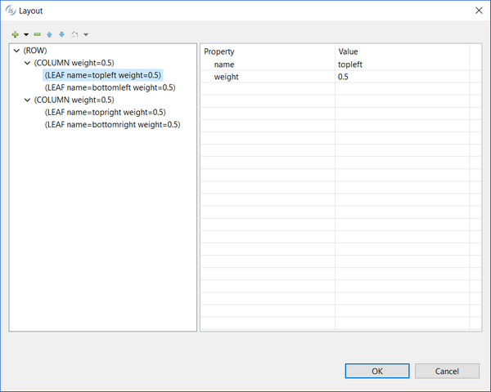Image resolution: width=491 pixels, height=392 pixels.
Task: Move node up with blue arrow
Action: tap(49, 34)
